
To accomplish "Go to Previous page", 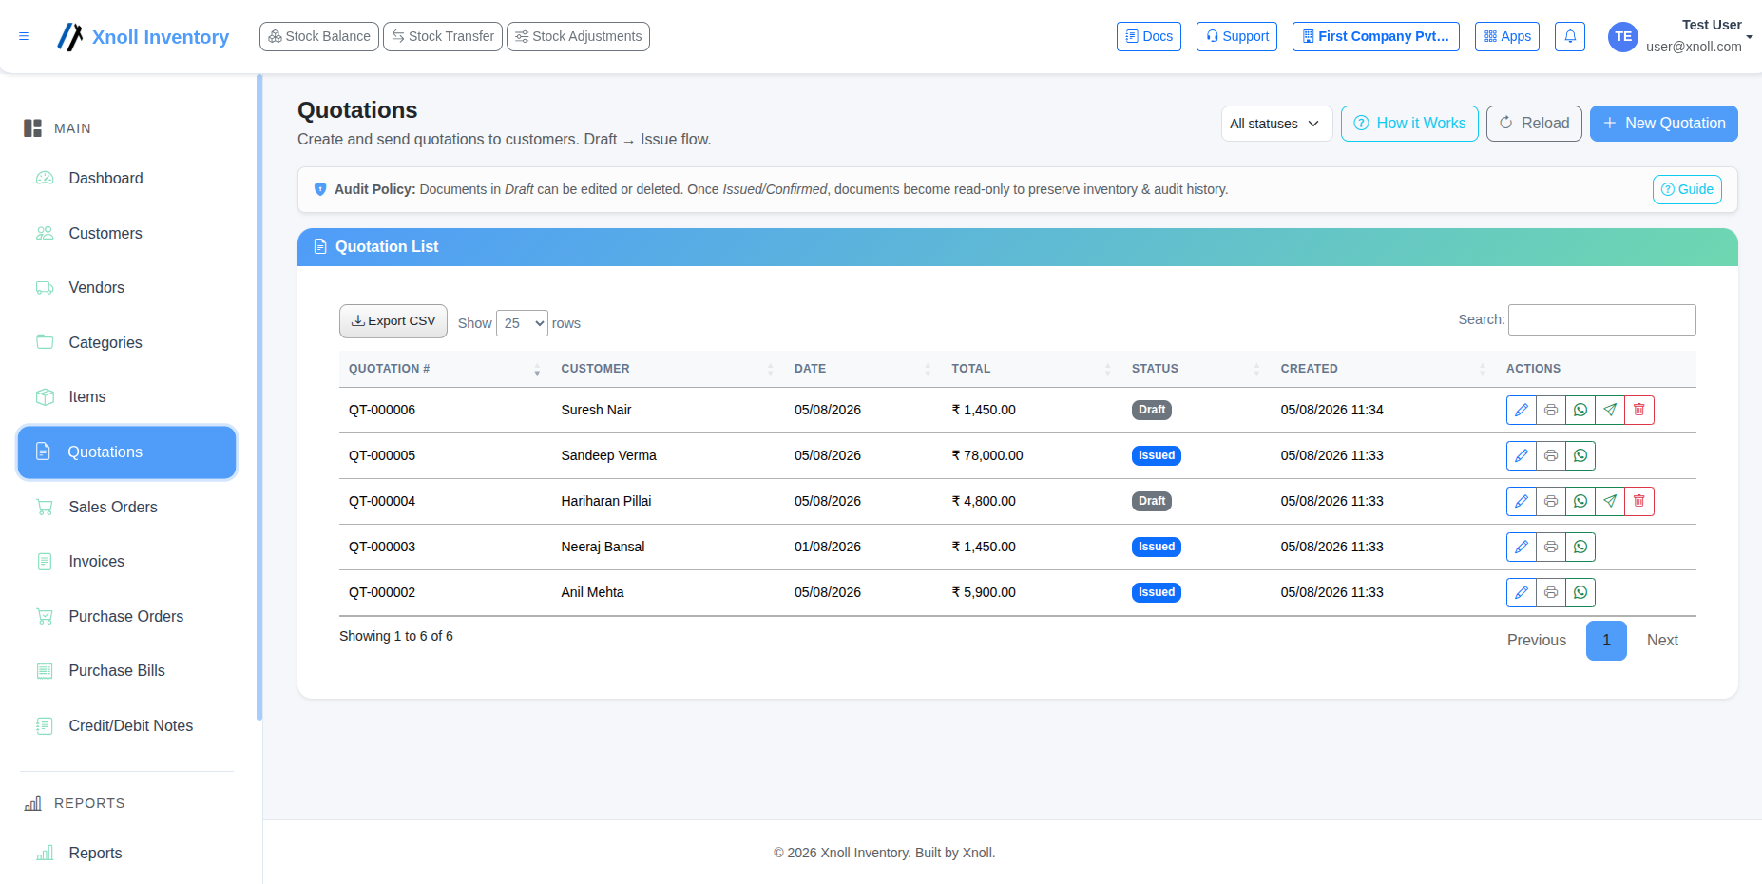I will [x=1537, y=641].
